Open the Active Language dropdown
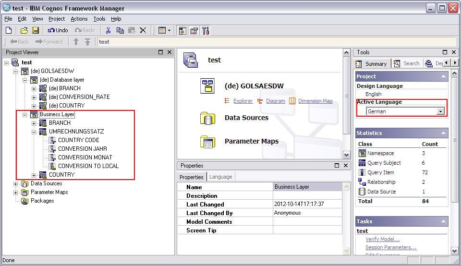 coord(440,111)
